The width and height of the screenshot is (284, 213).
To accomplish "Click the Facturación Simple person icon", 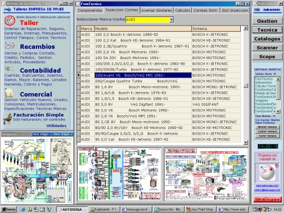I will pos(8,119).
